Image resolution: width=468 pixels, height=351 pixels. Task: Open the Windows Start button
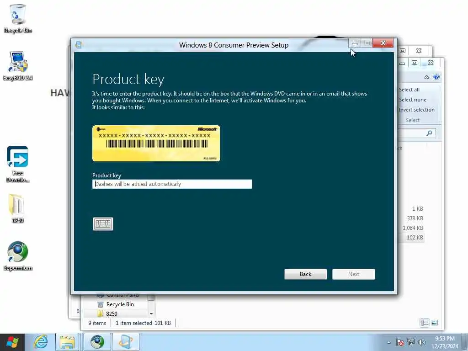12,342
